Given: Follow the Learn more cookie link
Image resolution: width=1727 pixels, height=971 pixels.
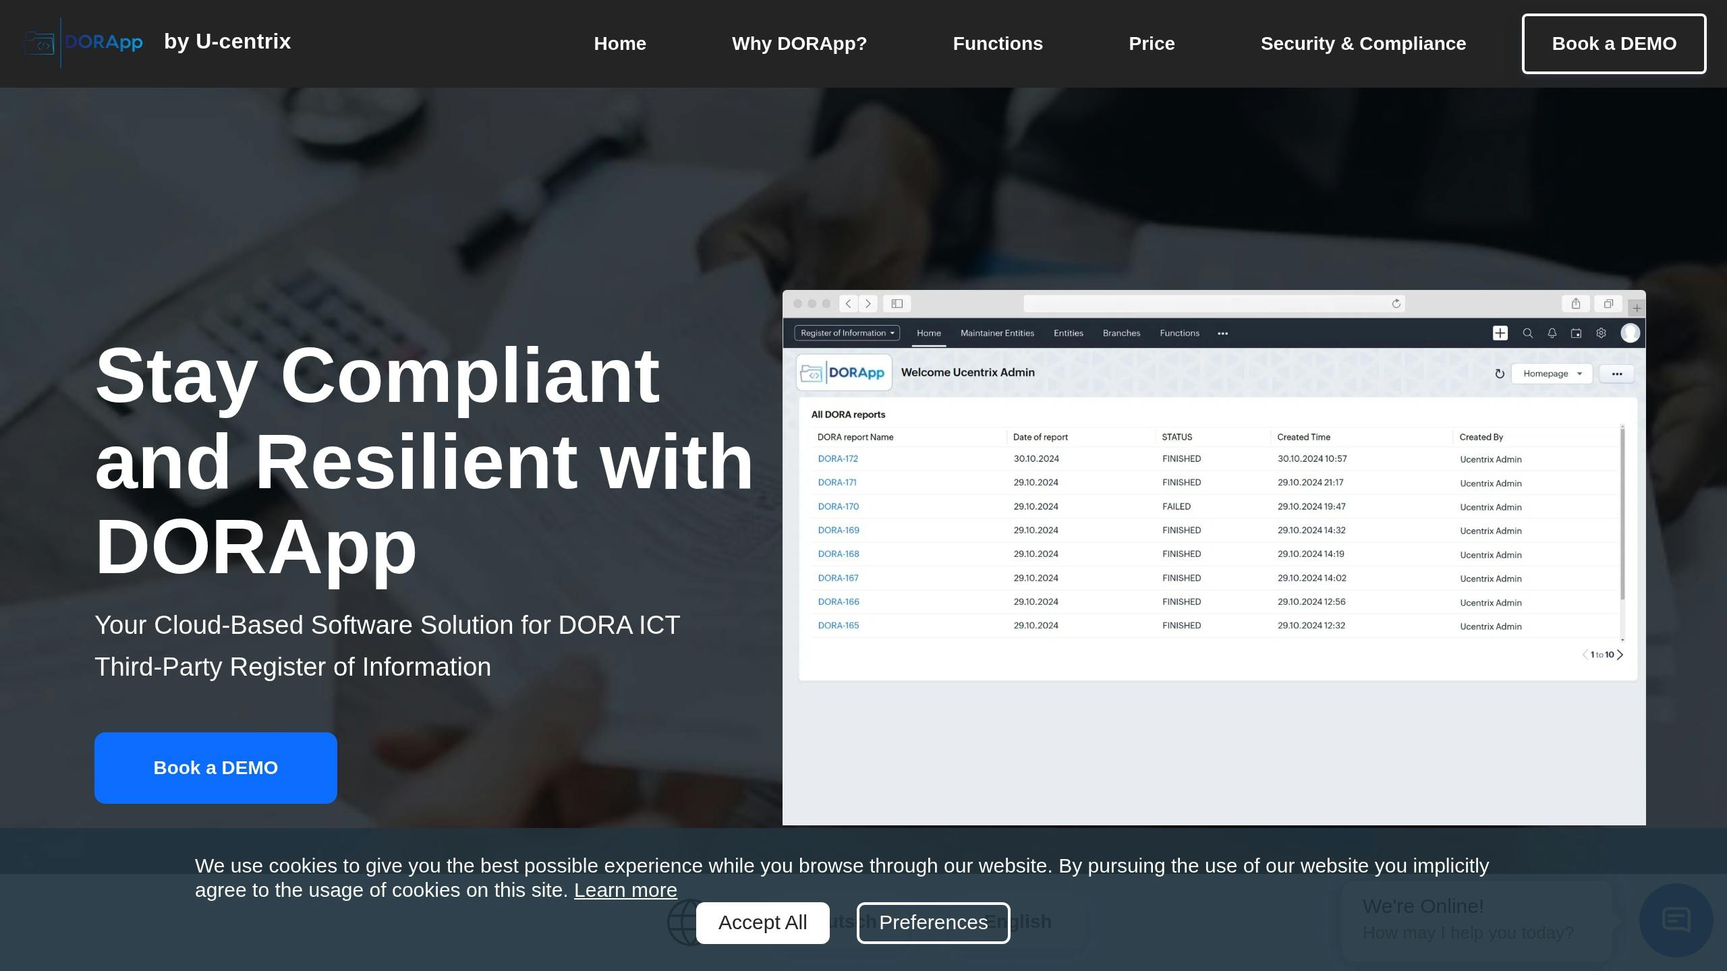Looking at the screenshot, I should (x=625, y=890).
